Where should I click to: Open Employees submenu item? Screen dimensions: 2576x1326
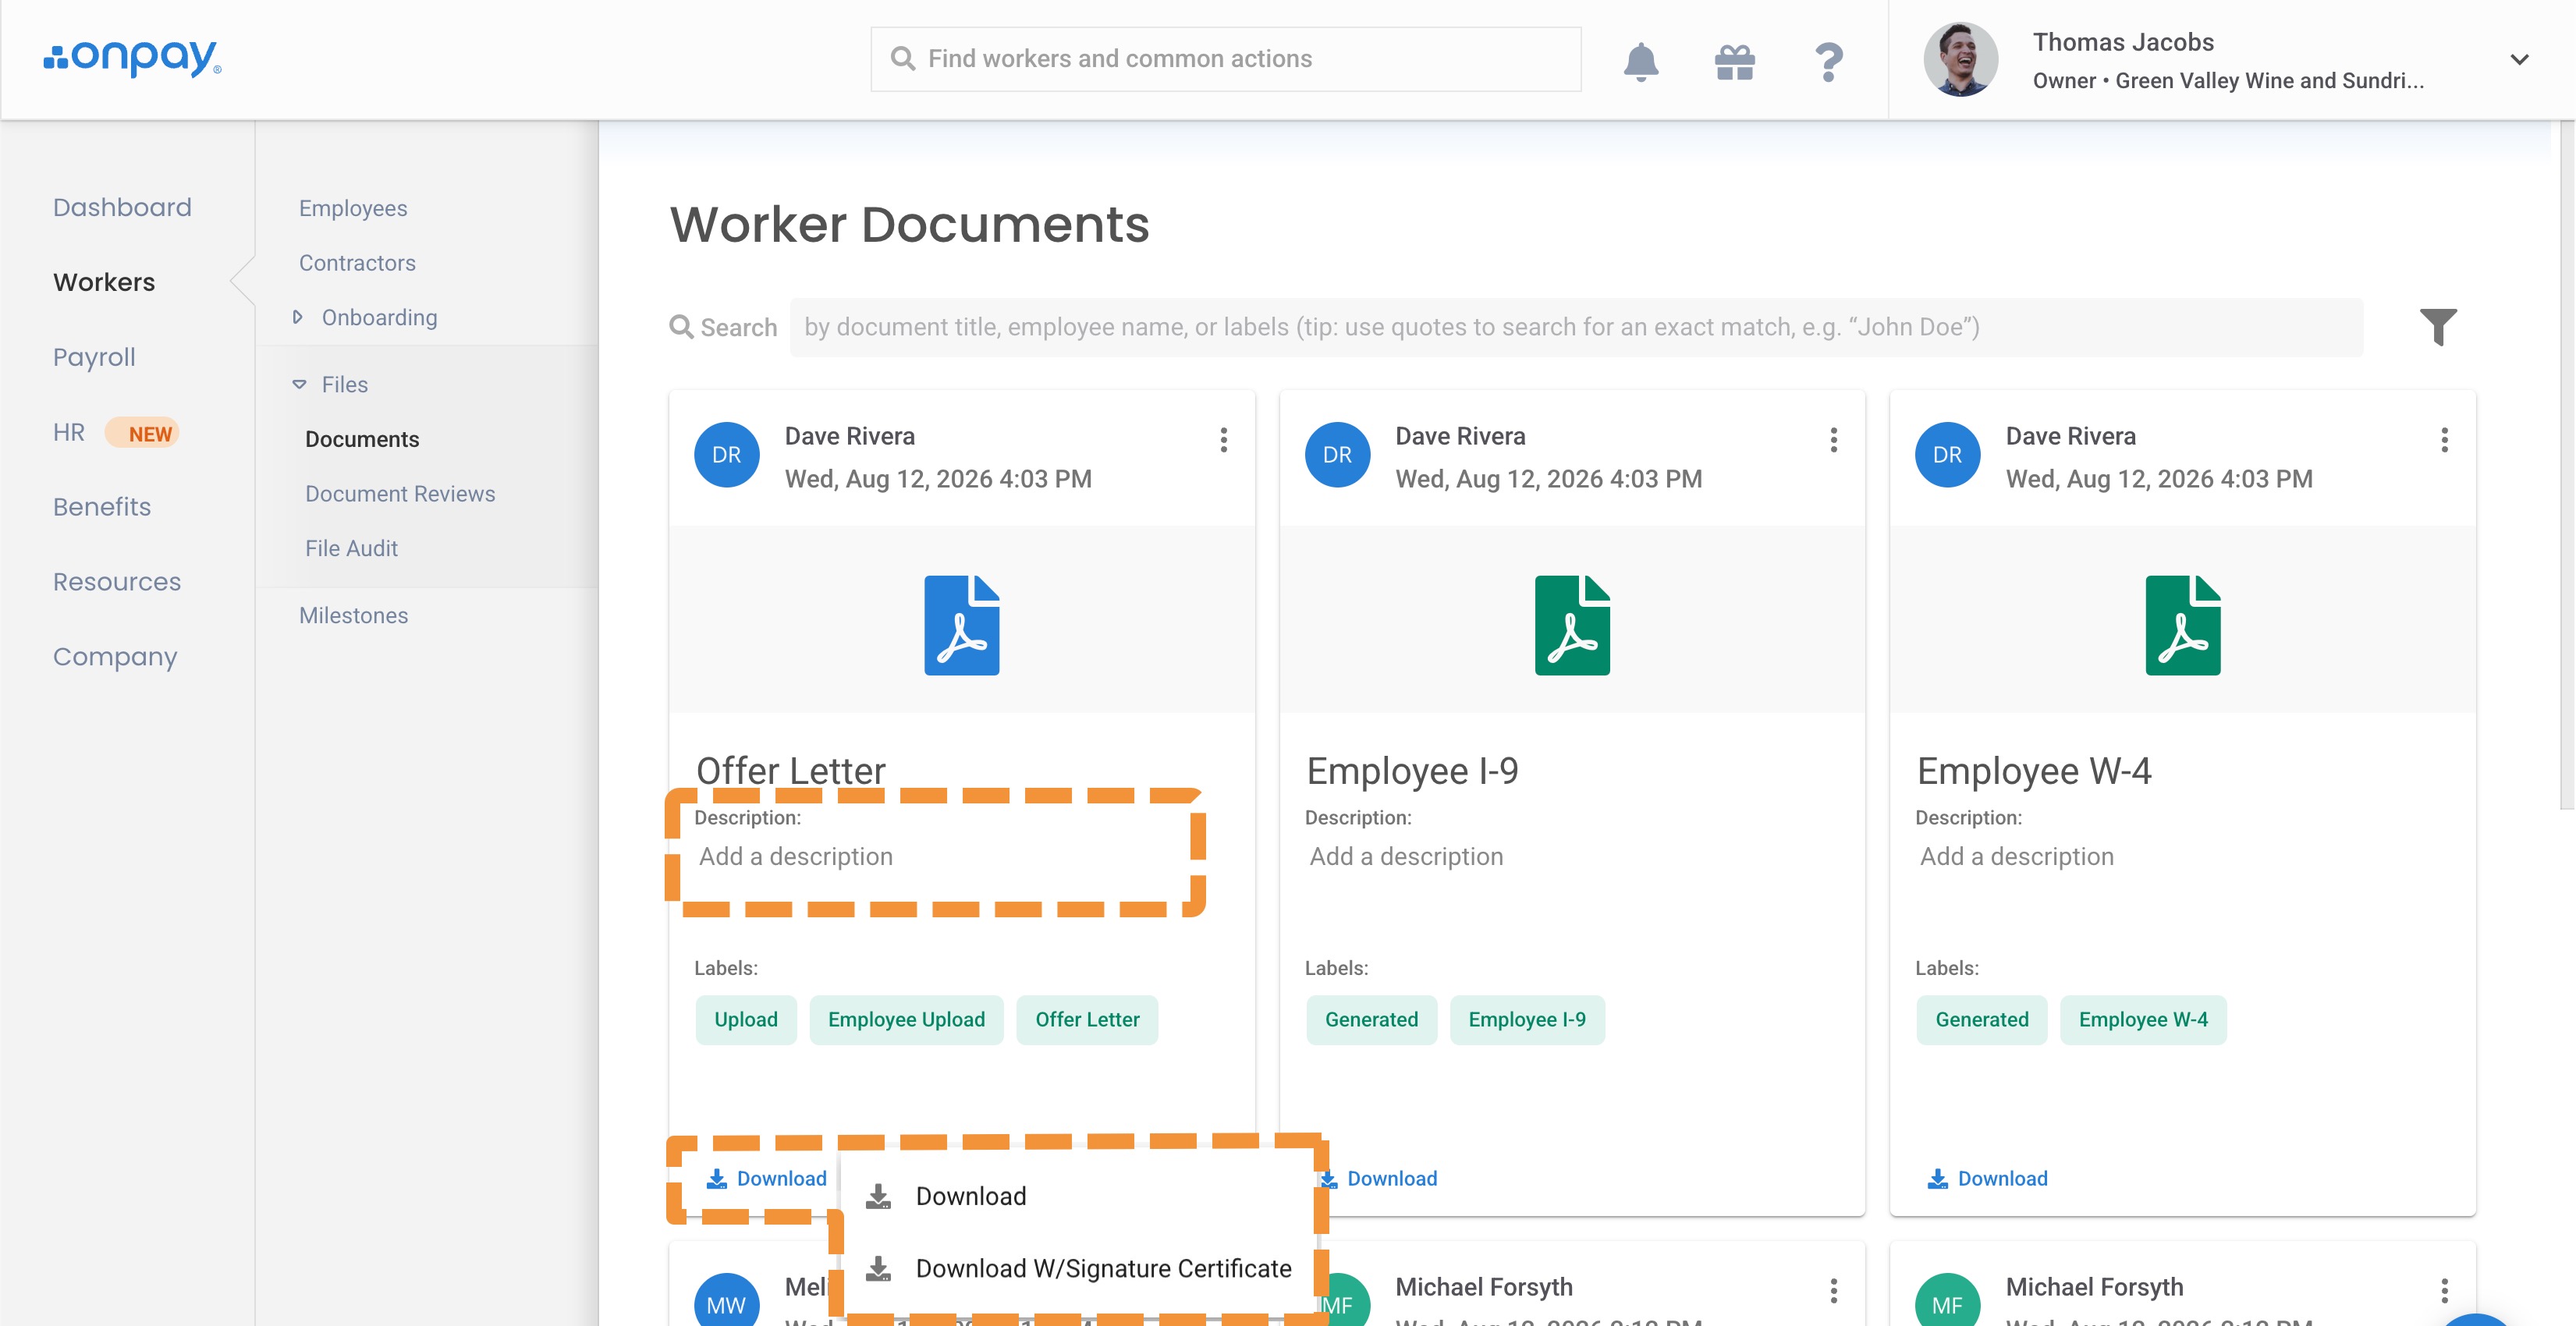point(353,208)
